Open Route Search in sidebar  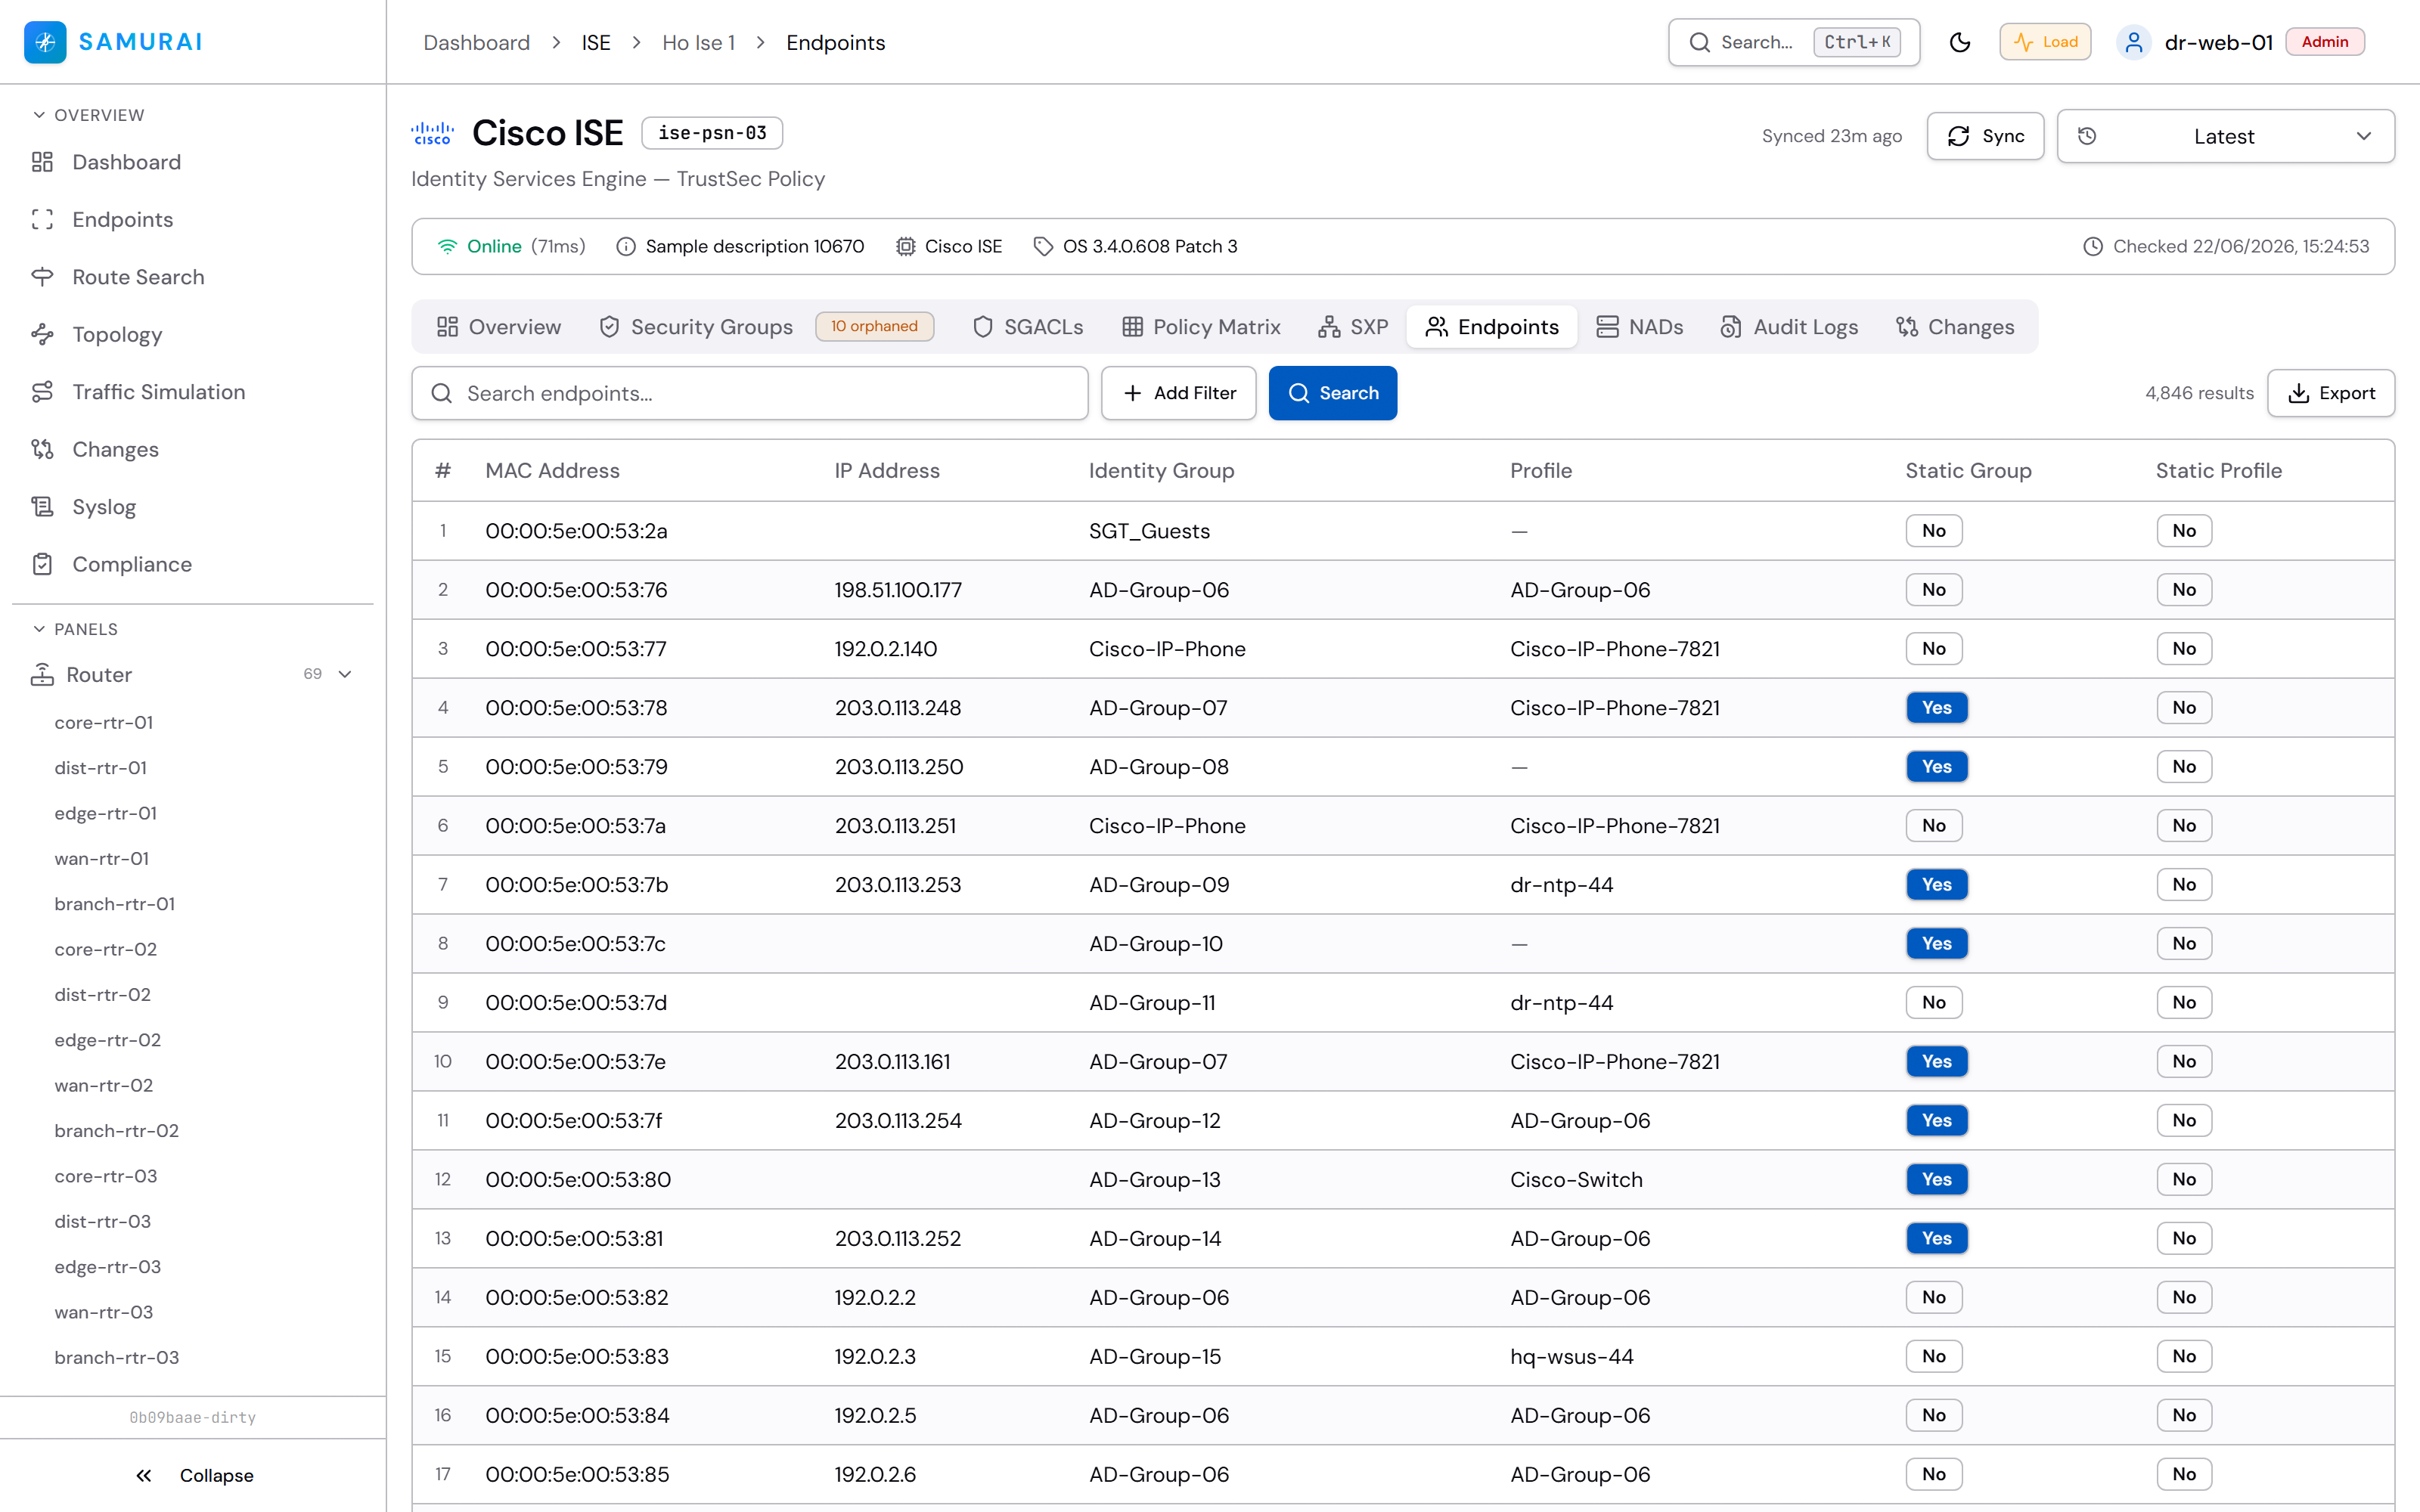pyautogui.click(x=138, y=277)
